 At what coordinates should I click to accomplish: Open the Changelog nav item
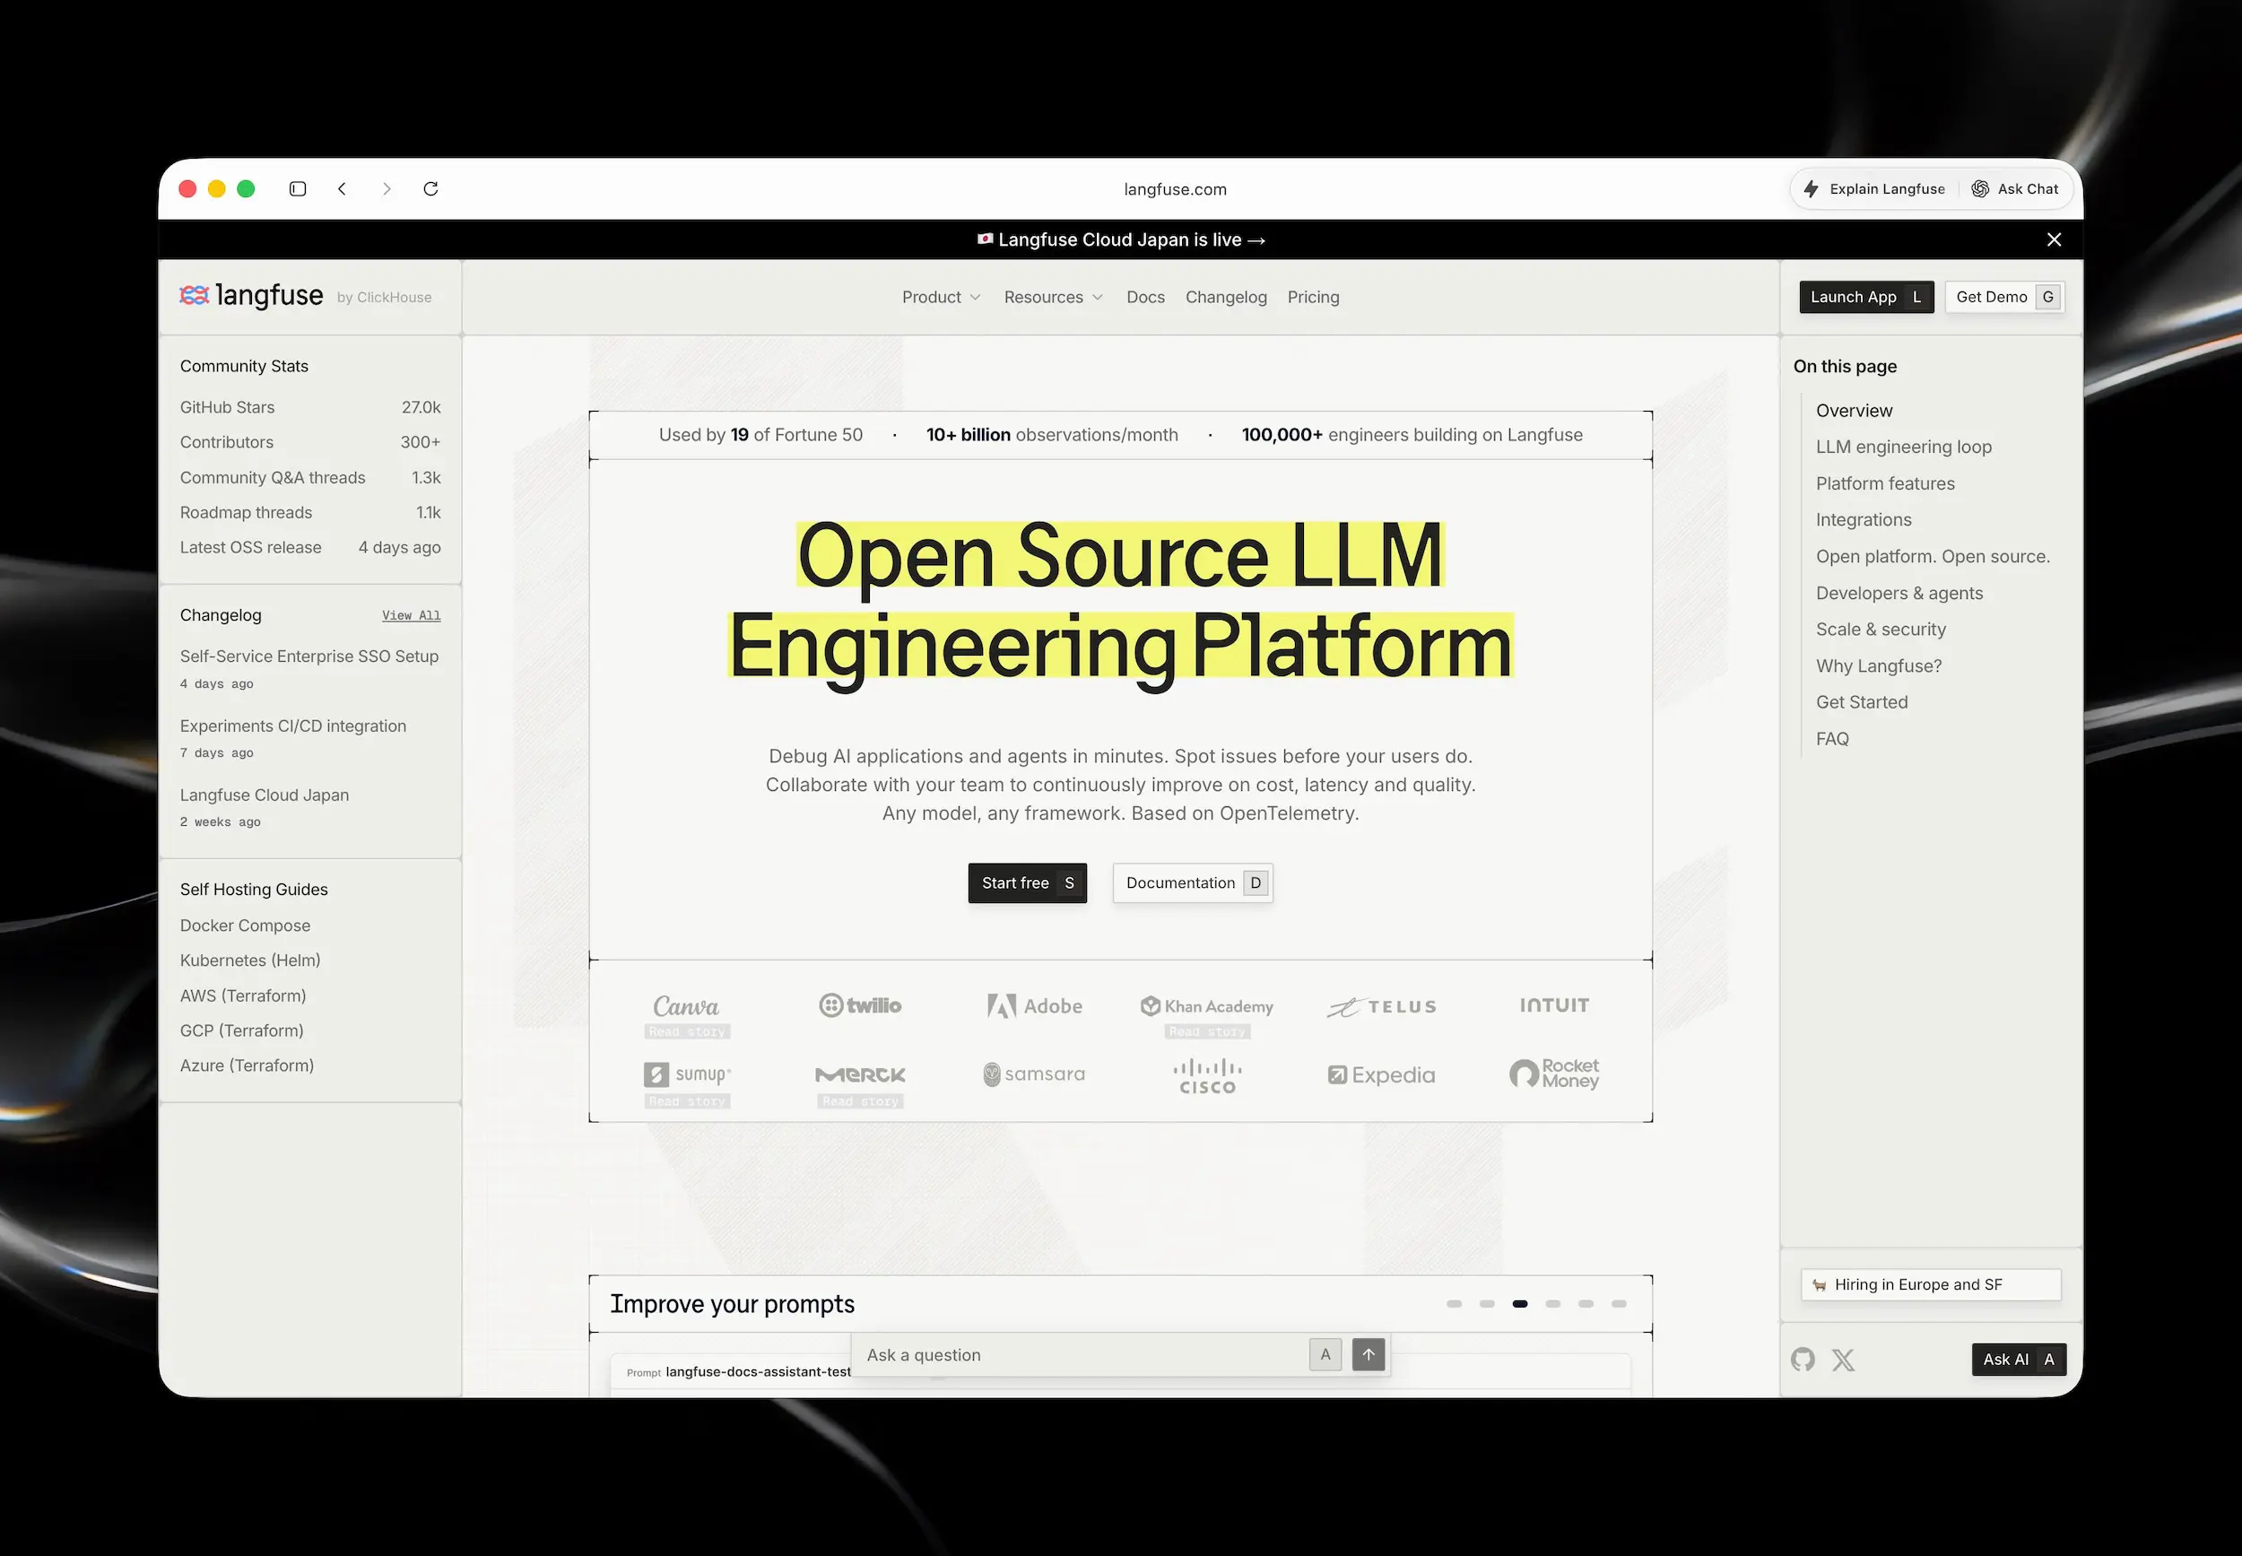coord(1226,298)
